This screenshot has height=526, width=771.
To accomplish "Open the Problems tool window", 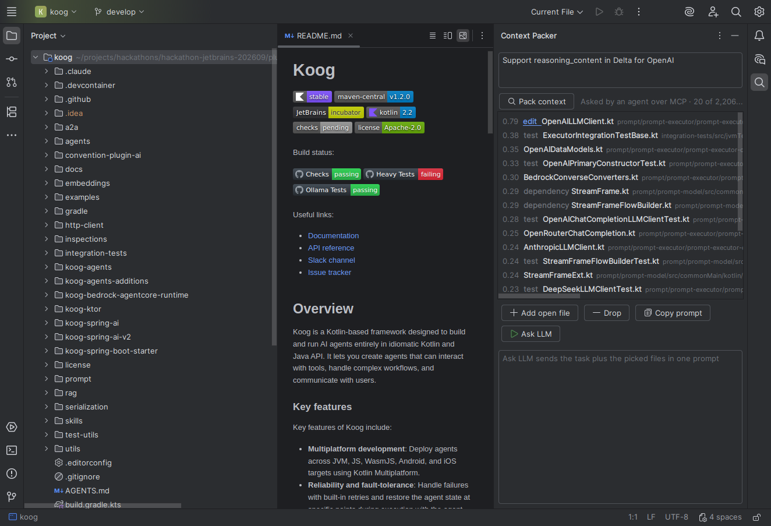I will (12, 474).
